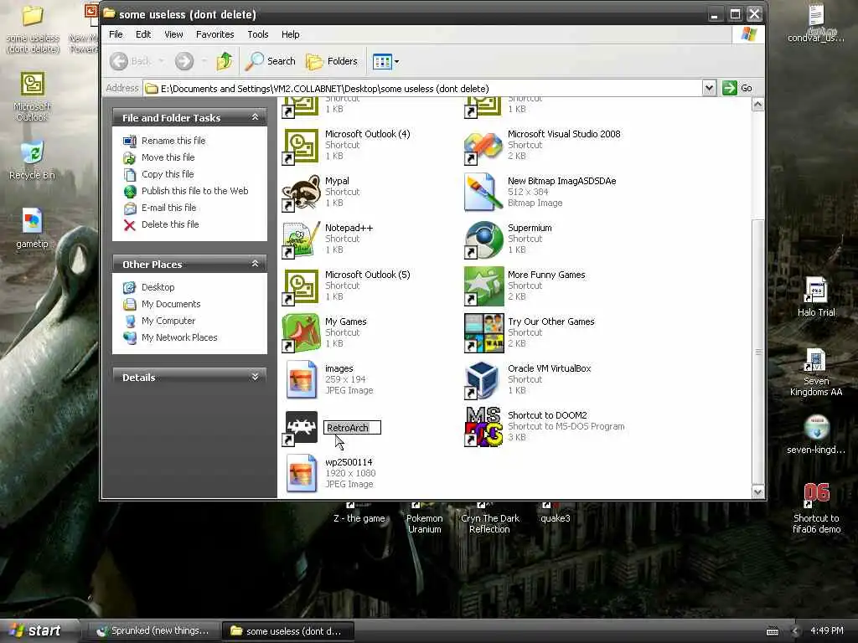Click the taskbar clock showing 4:49 PM
The height and width of the screenshot is (643, 858).
[827, 630]
